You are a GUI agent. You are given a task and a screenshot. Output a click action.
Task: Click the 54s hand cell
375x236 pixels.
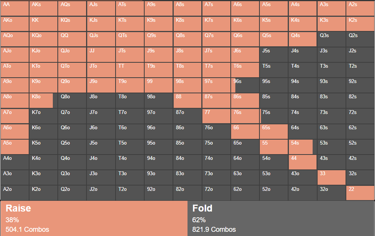click(303, 146)
